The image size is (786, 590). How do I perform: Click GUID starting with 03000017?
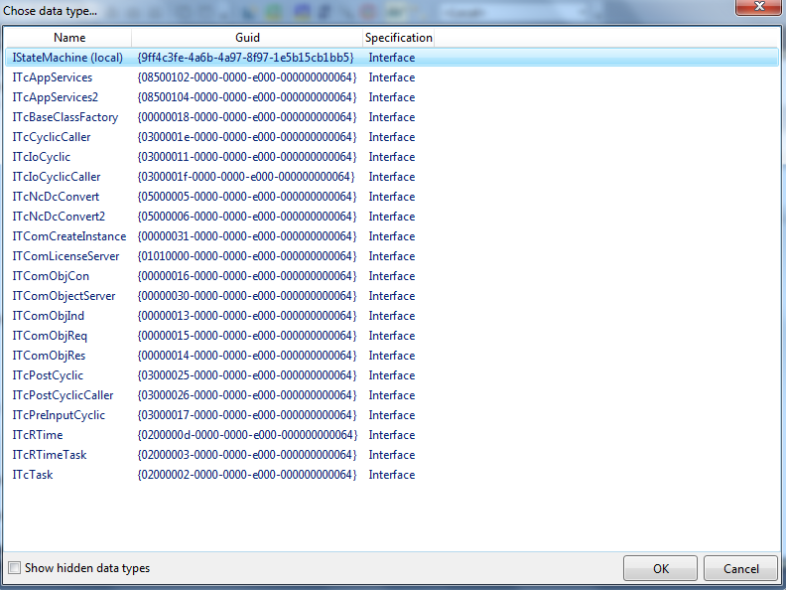[247, 415]
